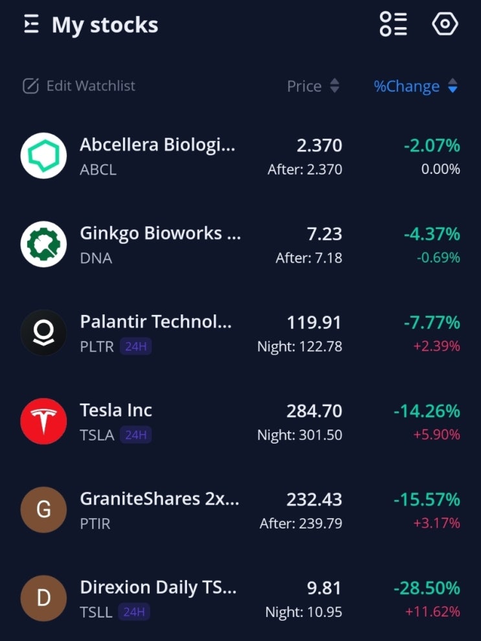
Task: Open watchlist settings hexagon icon
Action: coord(445,25)
